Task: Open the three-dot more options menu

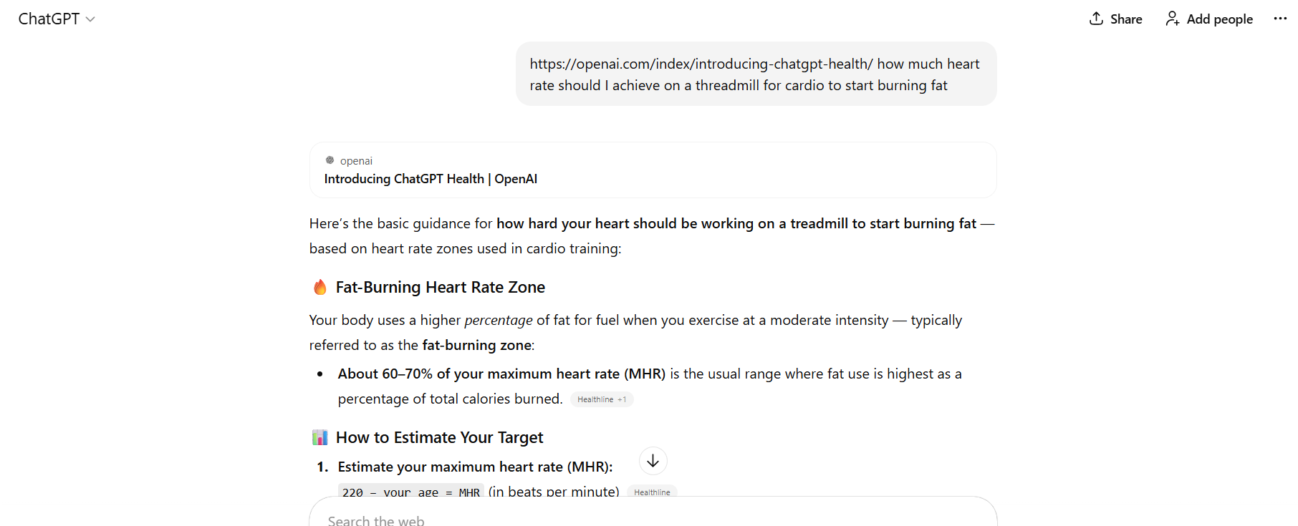Action: pyautogui.click(x=1280, y=19)
